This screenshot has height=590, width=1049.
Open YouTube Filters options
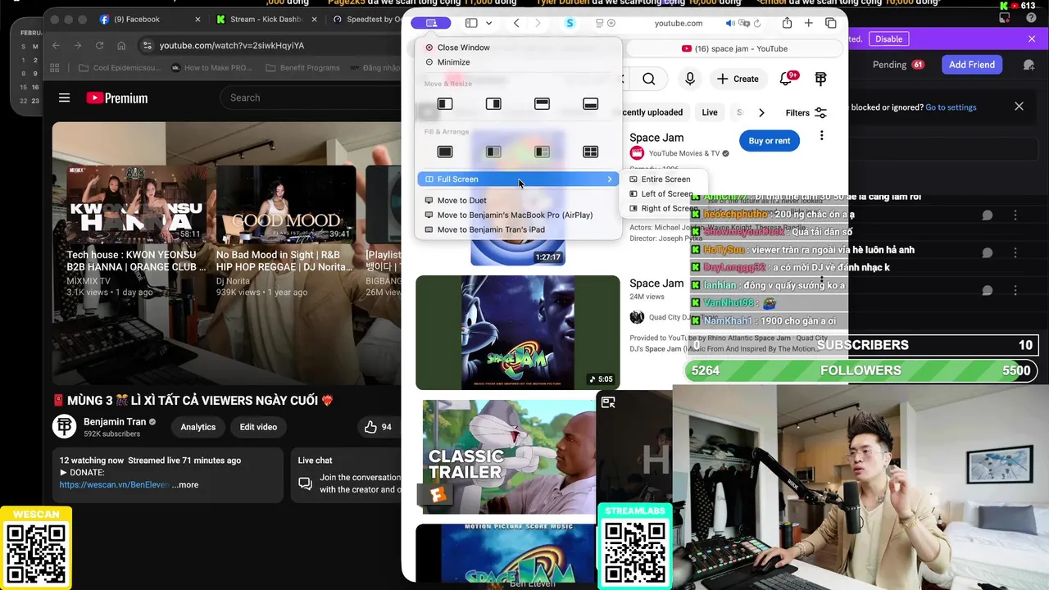coord(806,113)
